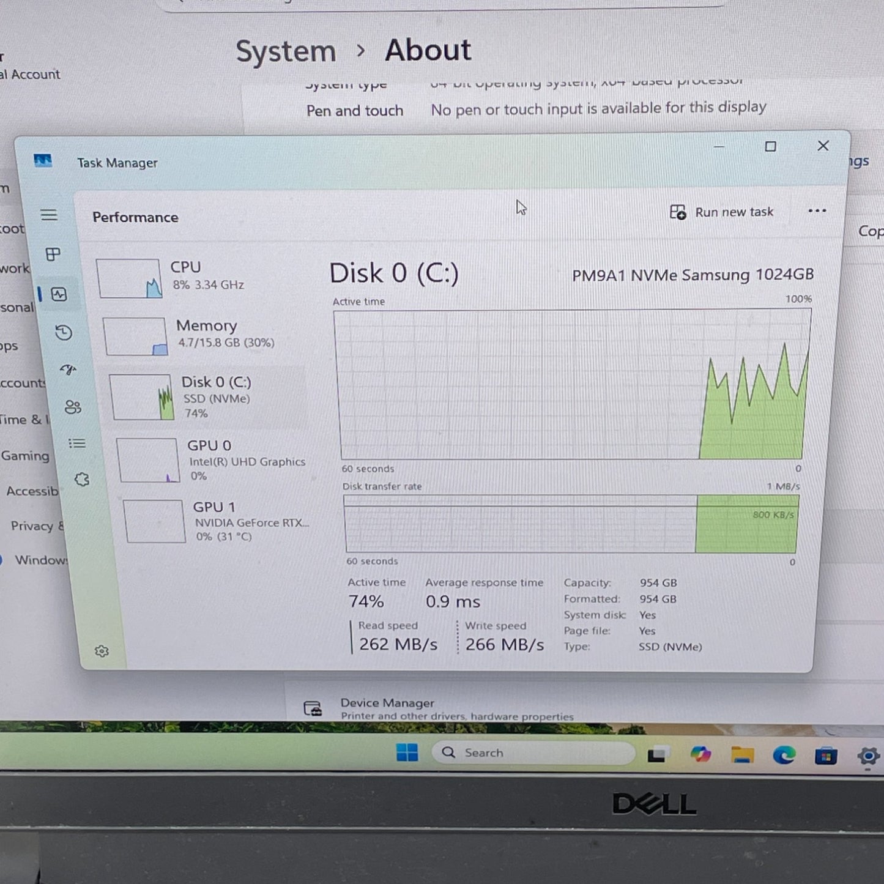
Task: Switch to the Processes page icon
Action: [53, 254]
